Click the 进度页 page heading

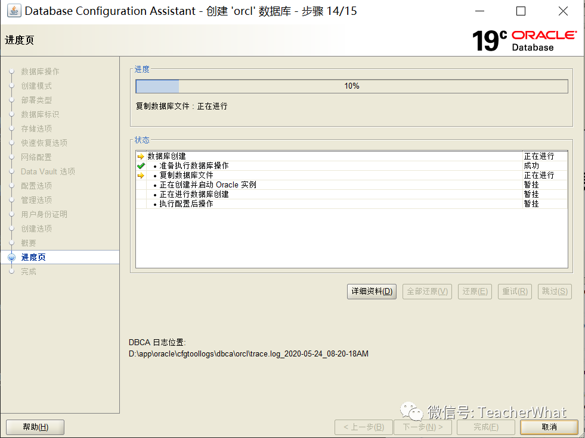20,40
